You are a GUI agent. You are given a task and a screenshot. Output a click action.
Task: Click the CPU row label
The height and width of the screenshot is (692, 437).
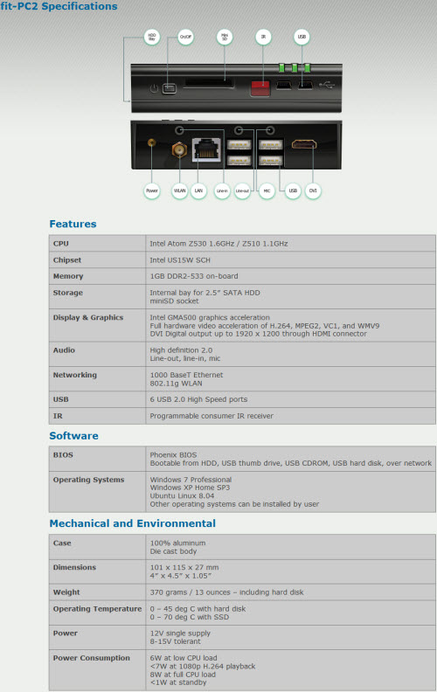point(61,244)
